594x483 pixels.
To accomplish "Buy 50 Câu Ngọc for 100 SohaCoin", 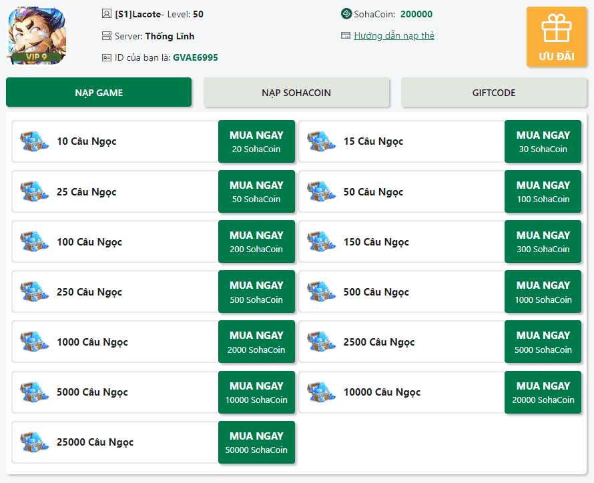I will (x=543, y=191).
